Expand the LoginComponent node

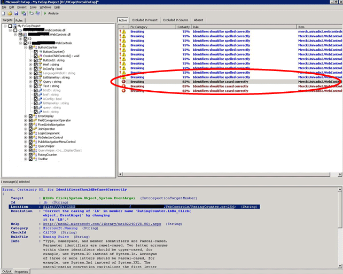pyautogui.click(x=26, y=133)
